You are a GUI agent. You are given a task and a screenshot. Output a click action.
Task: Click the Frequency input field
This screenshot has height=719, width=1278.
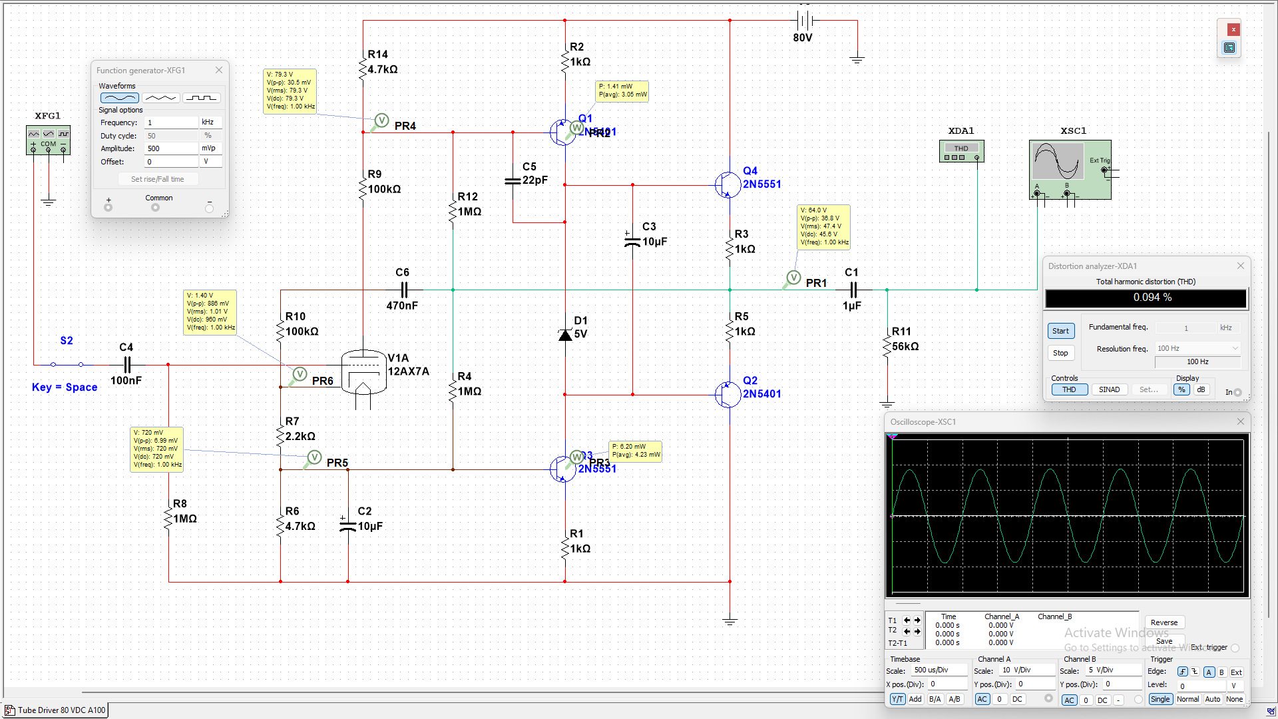[x=171, y=122]
